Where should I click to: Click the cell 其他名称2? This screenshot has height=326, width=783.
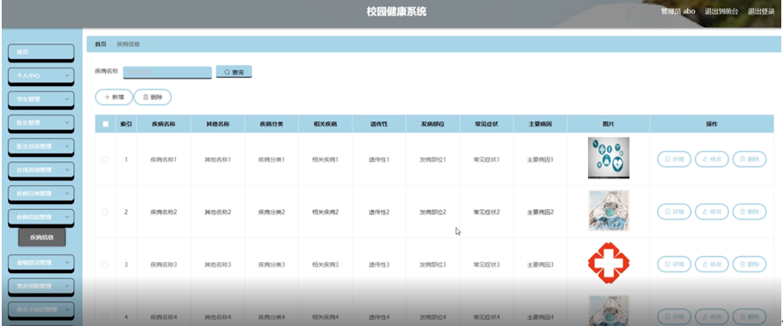(x=218, y=212)
